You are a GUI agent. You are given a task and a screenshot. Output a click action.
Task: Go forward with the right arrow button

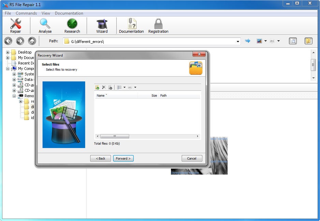[x=20, y=41]
